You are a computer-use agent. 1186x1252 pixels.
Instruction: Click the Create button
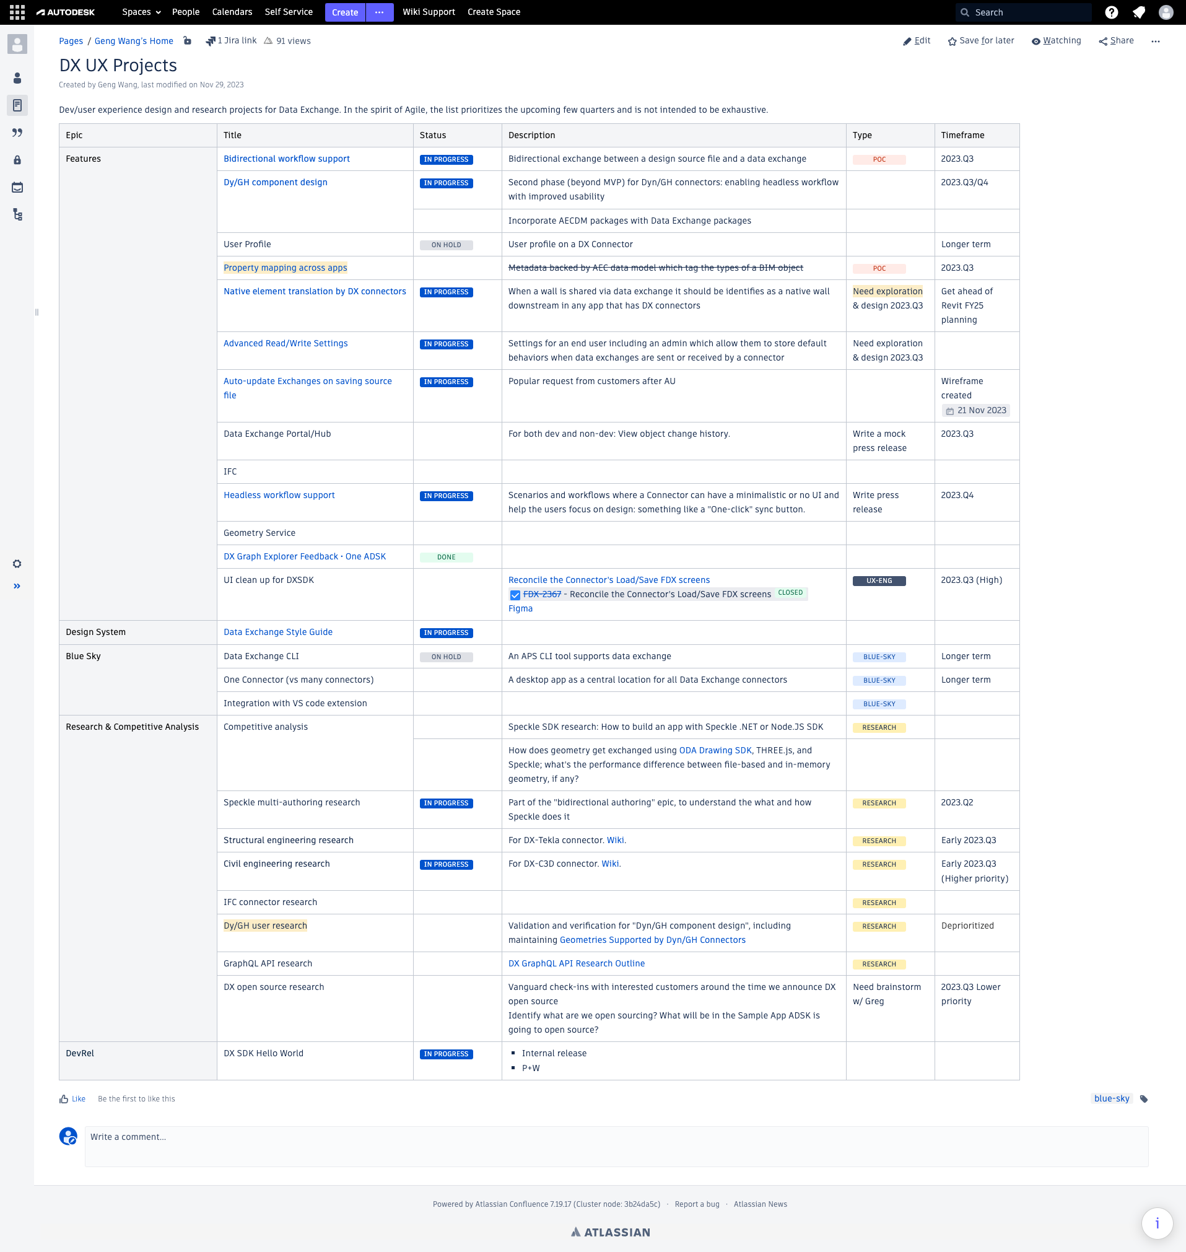345,12
